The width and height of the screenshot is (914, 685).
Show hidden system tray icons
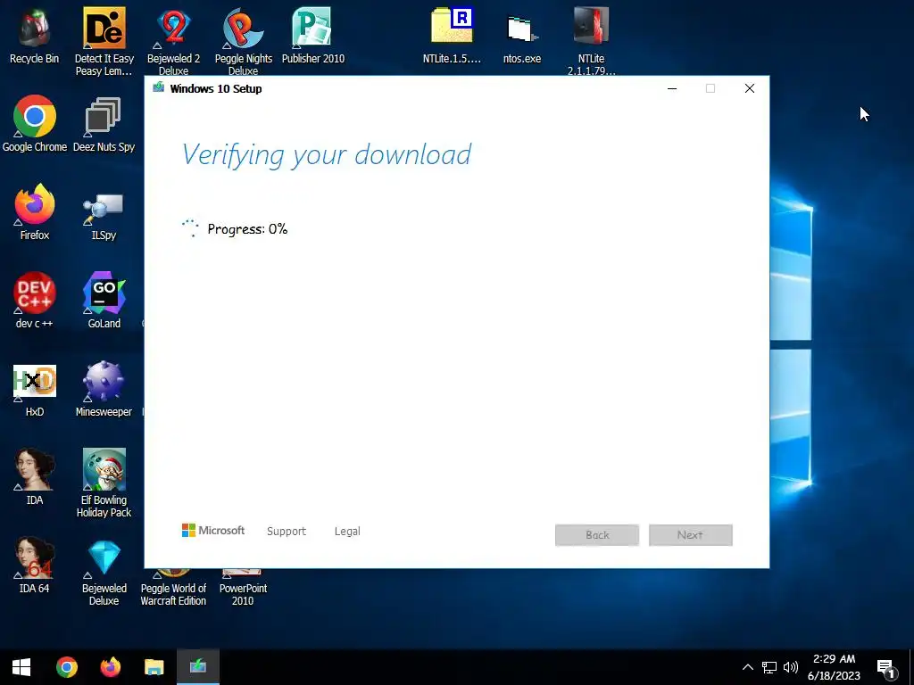747,667
